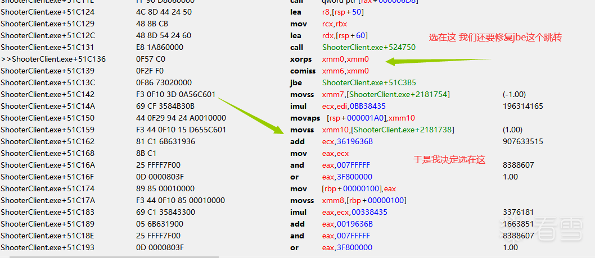
Task: Click bytes 81 C1 6B631936
Action: coord(165,141)
